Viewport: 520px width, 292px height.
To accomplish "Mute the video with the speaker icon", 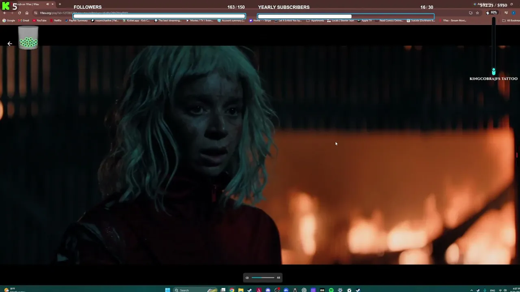I will tap(247, 277).
